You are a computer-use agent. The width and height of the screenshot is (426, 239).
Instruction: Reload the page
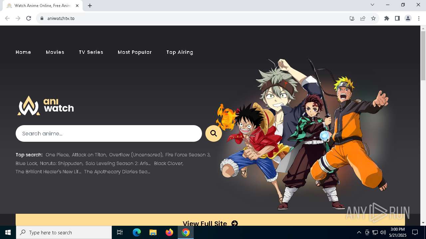29,18
